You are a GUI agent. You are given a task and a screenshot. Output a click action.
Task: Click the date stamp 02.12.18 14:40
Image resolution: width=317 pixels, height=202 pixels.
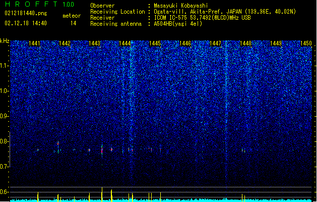[x=26, y=23]
